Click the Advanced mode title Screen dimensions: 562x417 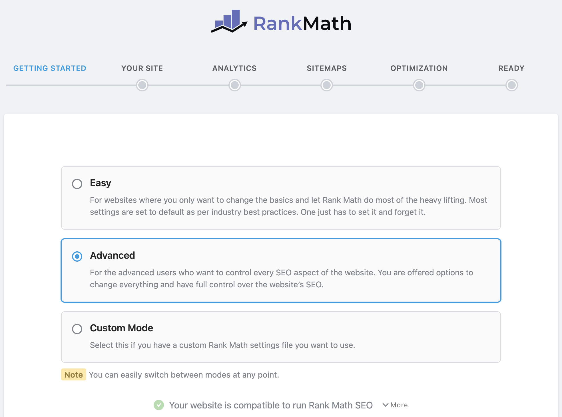(x=113, y=255)
